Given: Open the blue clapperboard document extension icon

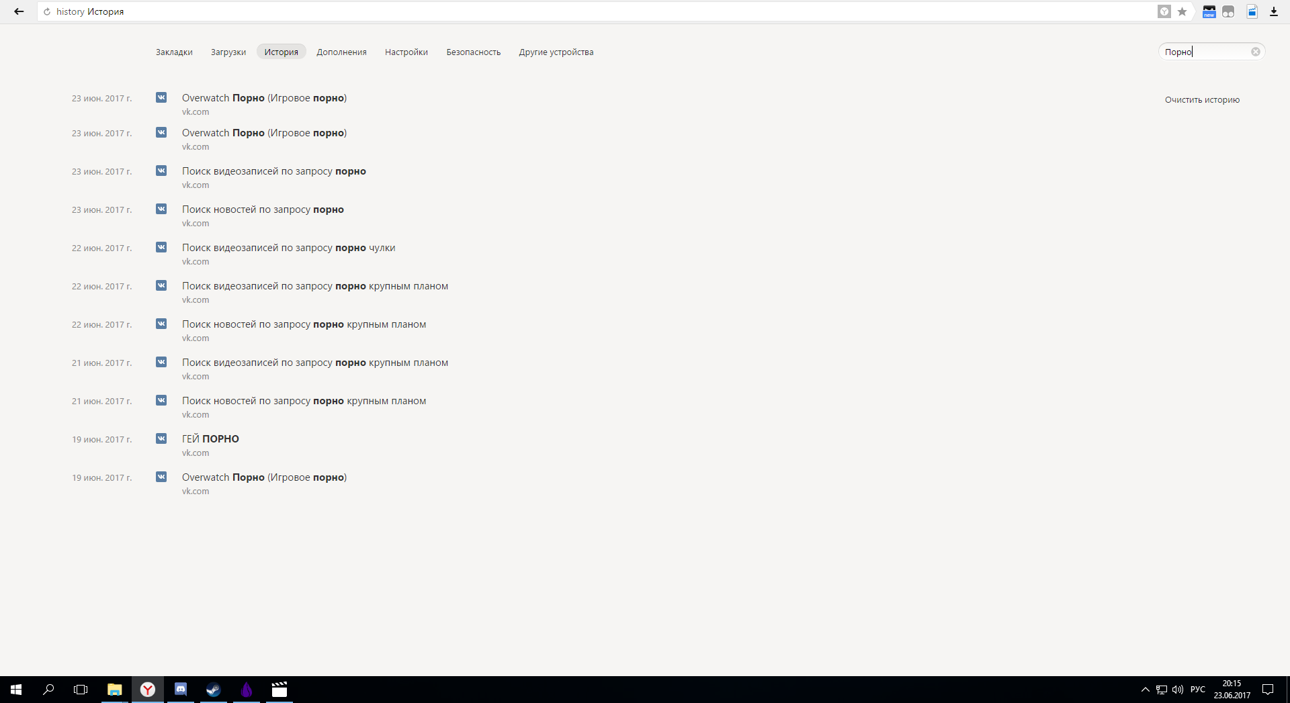Looking at the screenshot, I should click(x=1252, y=11).
